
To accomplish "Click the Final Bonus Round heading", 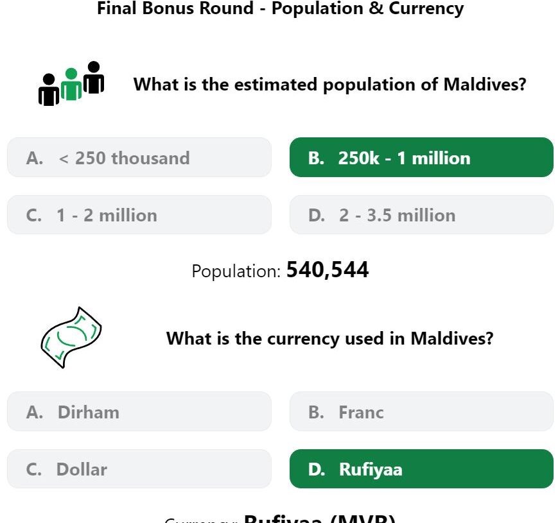I will pyautogui.click(x=281, y=8).
